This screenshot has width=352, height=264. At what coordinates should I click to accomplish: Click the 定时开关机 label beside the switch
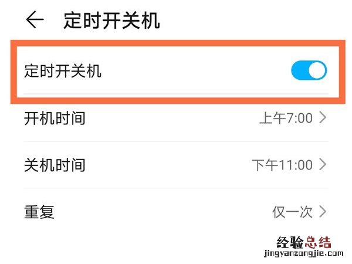tap(63, 71)
